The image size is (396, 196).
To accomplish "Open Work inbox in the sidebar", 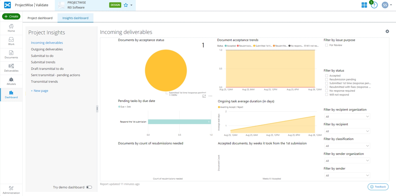I will tap(11, 42).
